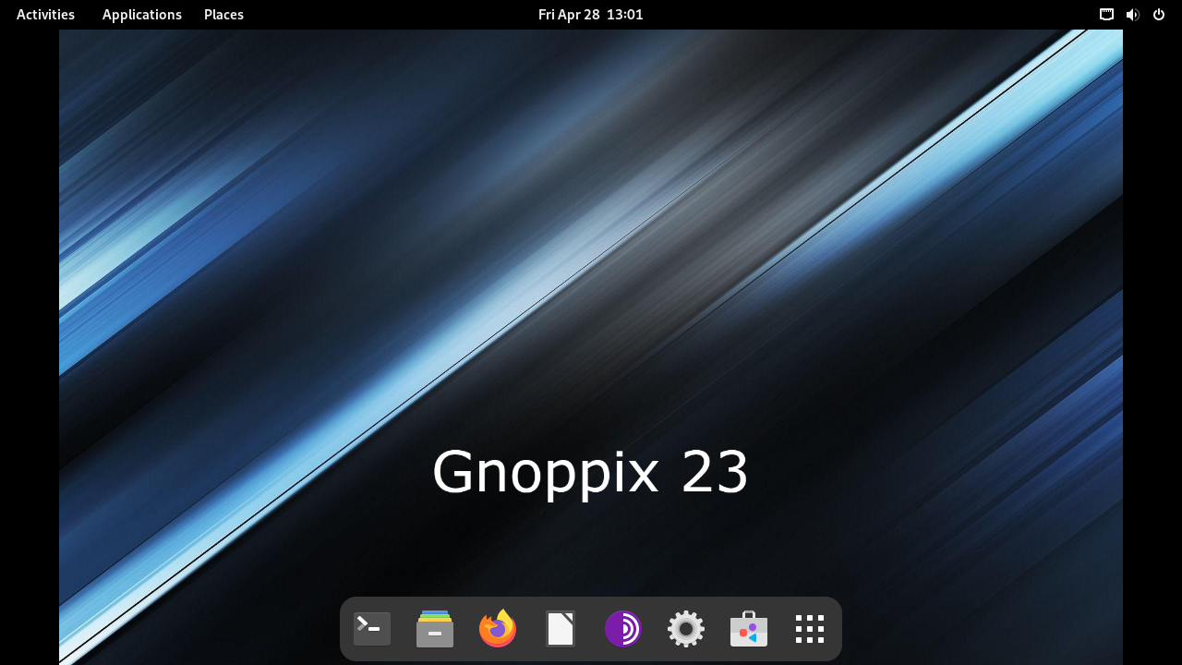Click the 13:01 time display
This screenshot has width=1182, height=665.
[625, 15]
